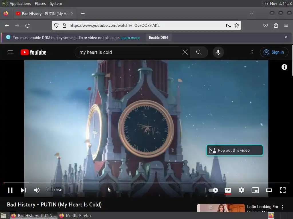Go back one page
This screenshot has width=293, height=219.
tap(7, 25)
